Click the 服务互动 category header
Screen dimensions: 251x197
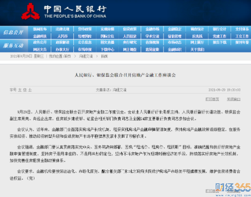pyautogui.click(x=13, y=46)
